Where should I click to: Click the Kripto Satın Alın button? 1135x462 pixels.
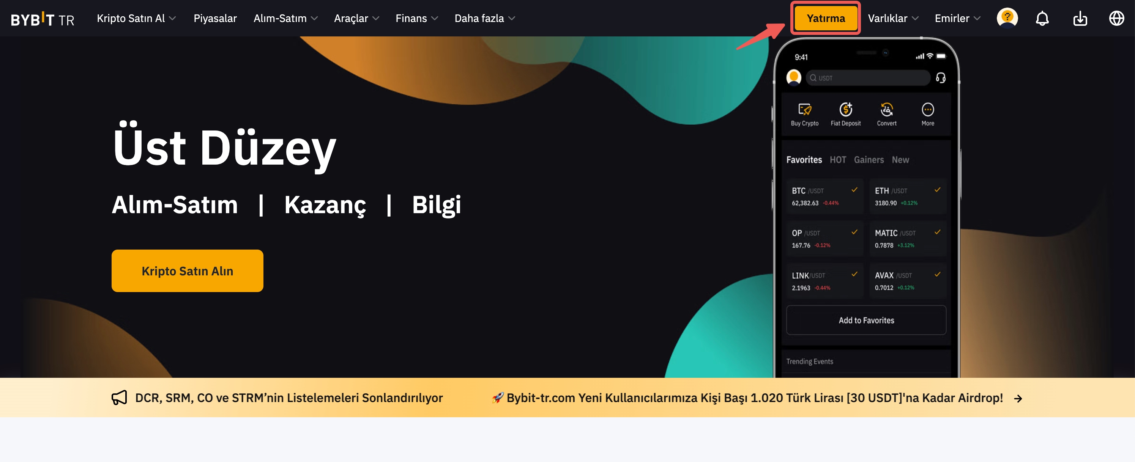(187, 271)
